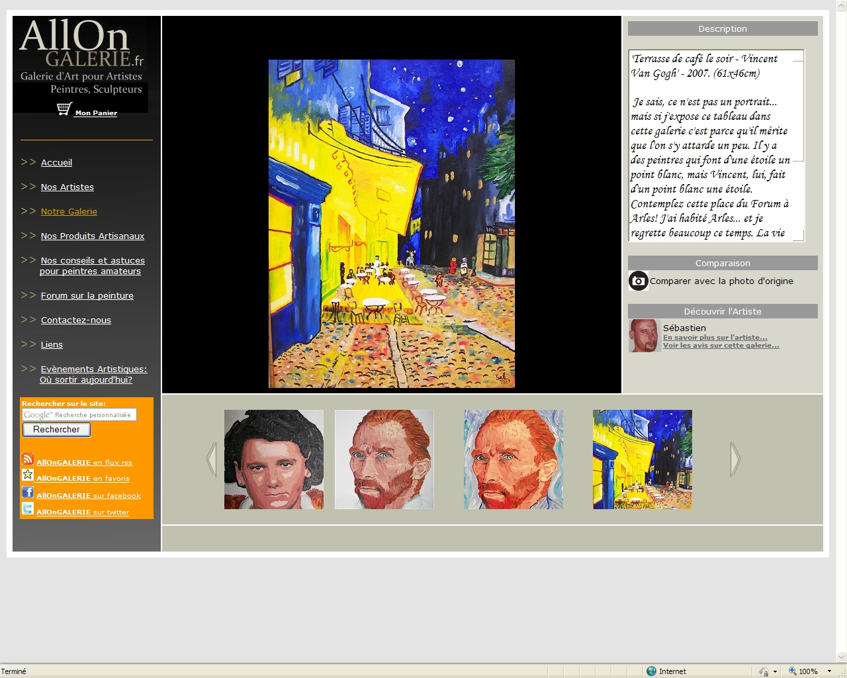The width and height of the screenshot is (847, 678).
Task: Open Forum sur la peinture
Action: pyautogui.click(x=87, y=296)
